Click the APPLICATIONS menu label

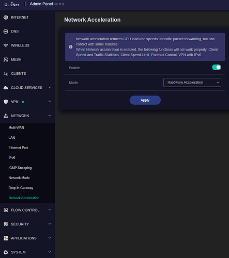(x=24, y=238)
